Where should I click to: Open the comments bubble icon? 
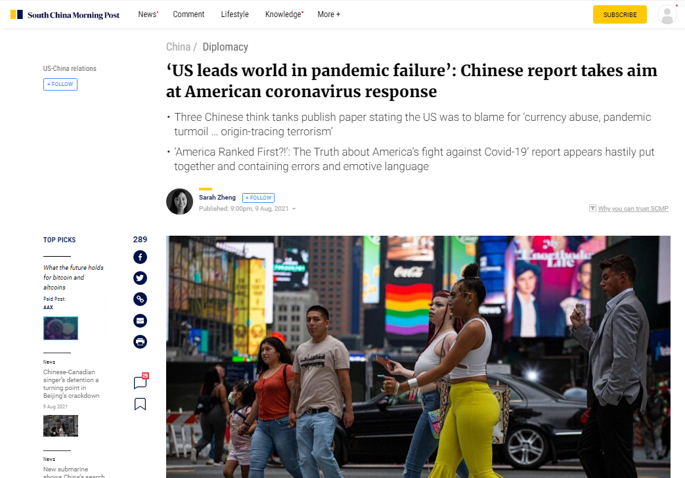141,381
